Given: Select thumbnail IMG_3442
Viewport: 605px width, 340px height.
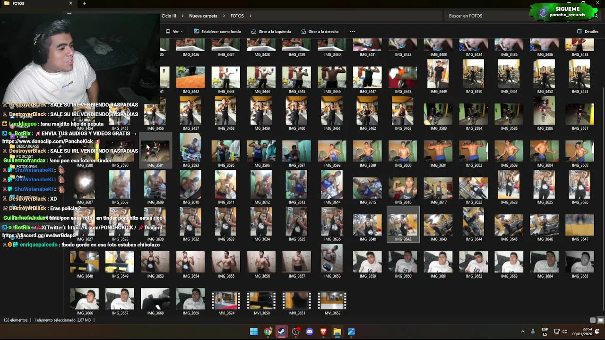Looking at the screenshot, I should tap(190, 77).
